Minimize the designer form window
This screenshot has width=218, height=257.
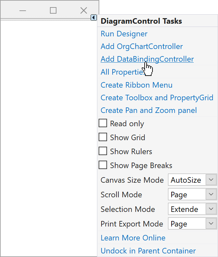(22, 10)
